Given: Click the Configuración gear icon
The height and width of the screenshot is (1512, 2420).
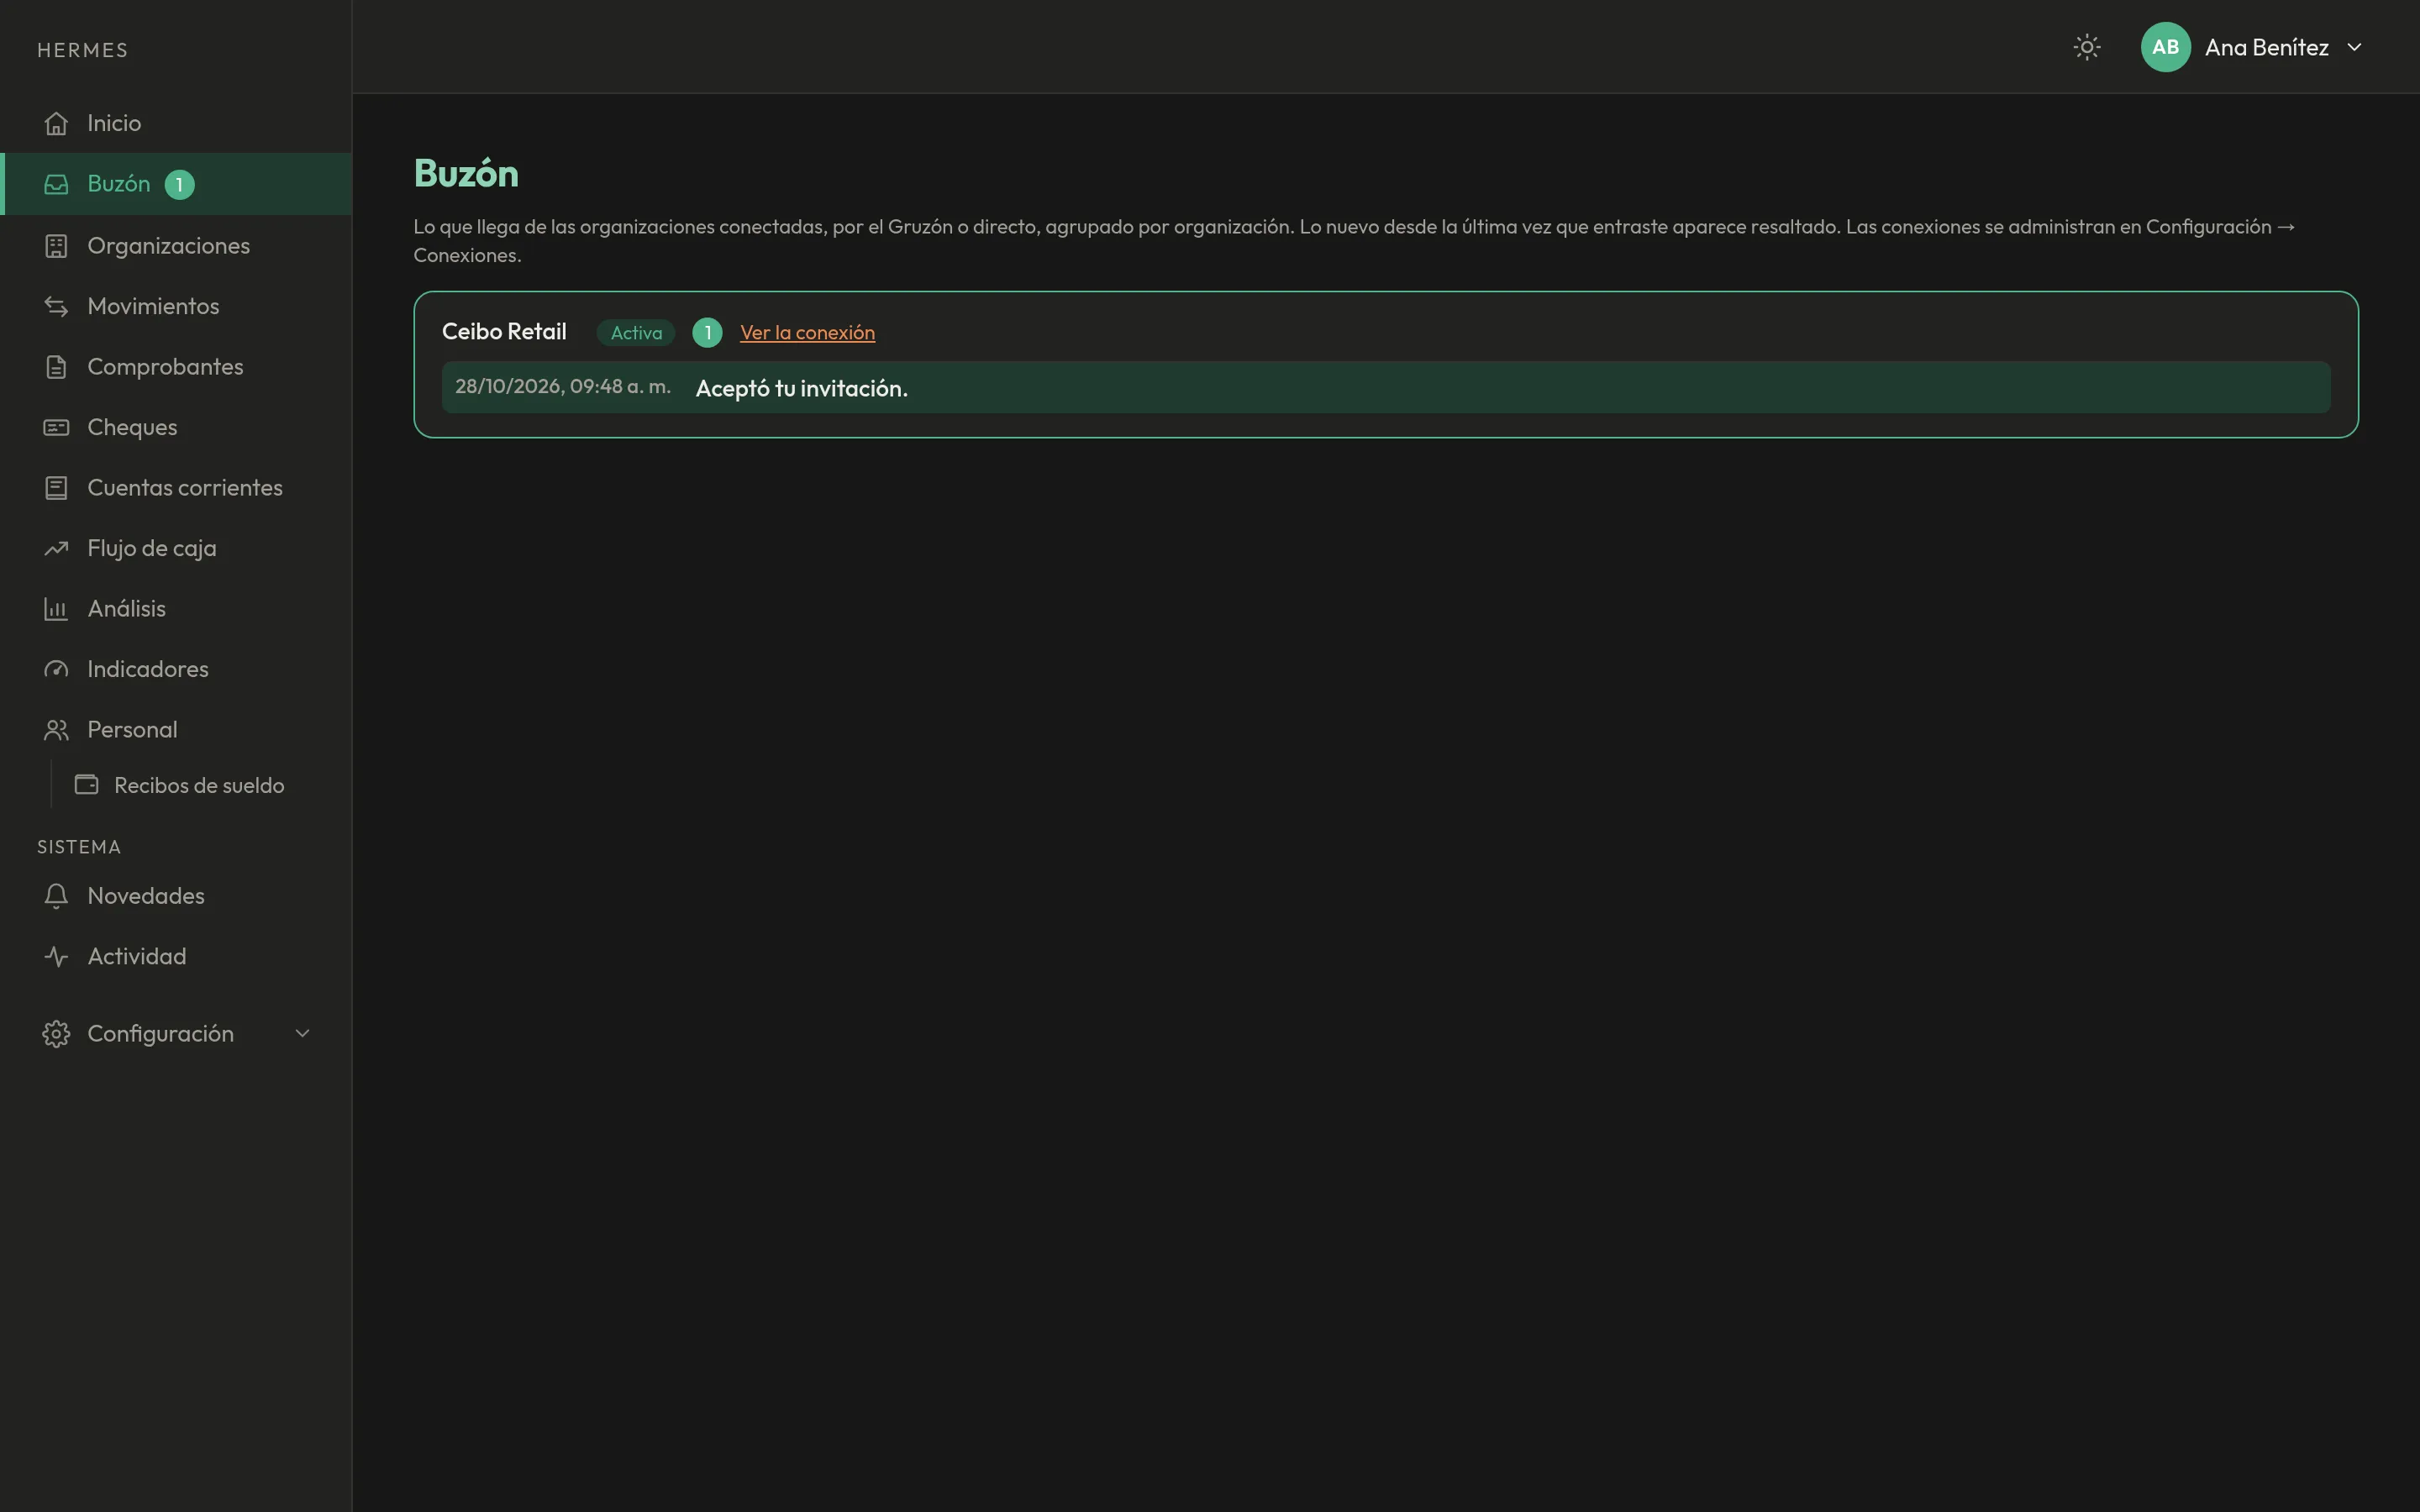Looking at the screenshot, I should point(56,1034).
